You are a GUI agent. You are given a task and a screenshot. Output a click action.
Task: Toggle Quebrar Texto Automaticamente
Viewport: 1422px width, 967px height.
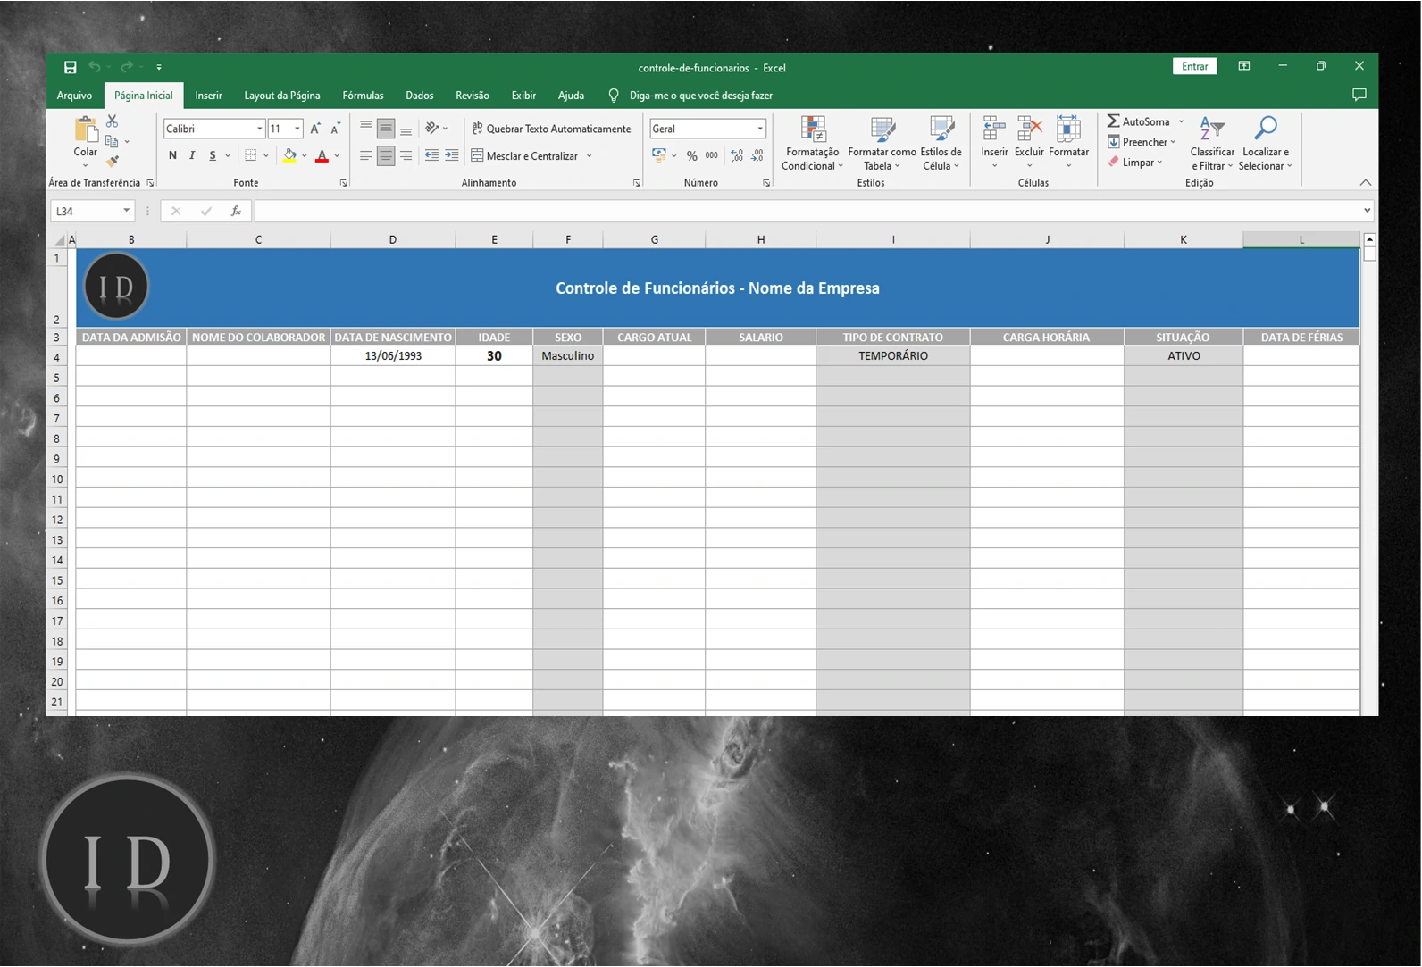(x=551, y=129)
